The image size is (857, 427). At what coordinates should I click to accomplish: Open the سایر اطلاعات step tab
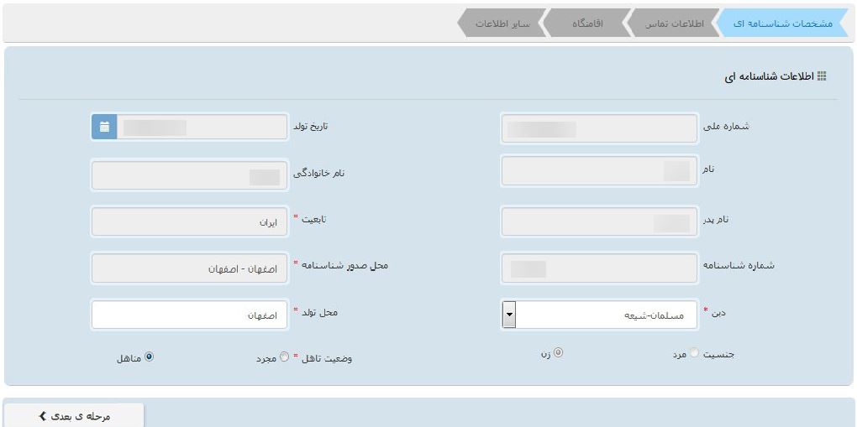[502, 23]
